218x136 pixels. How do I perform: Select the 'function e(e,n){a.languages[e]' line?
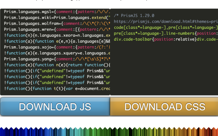click(57, 41)
